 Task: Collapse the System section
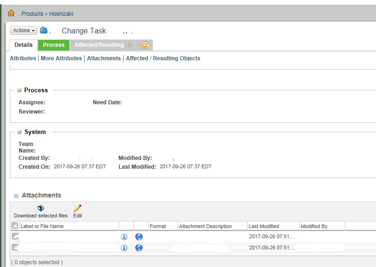click(x=19, y=132)
